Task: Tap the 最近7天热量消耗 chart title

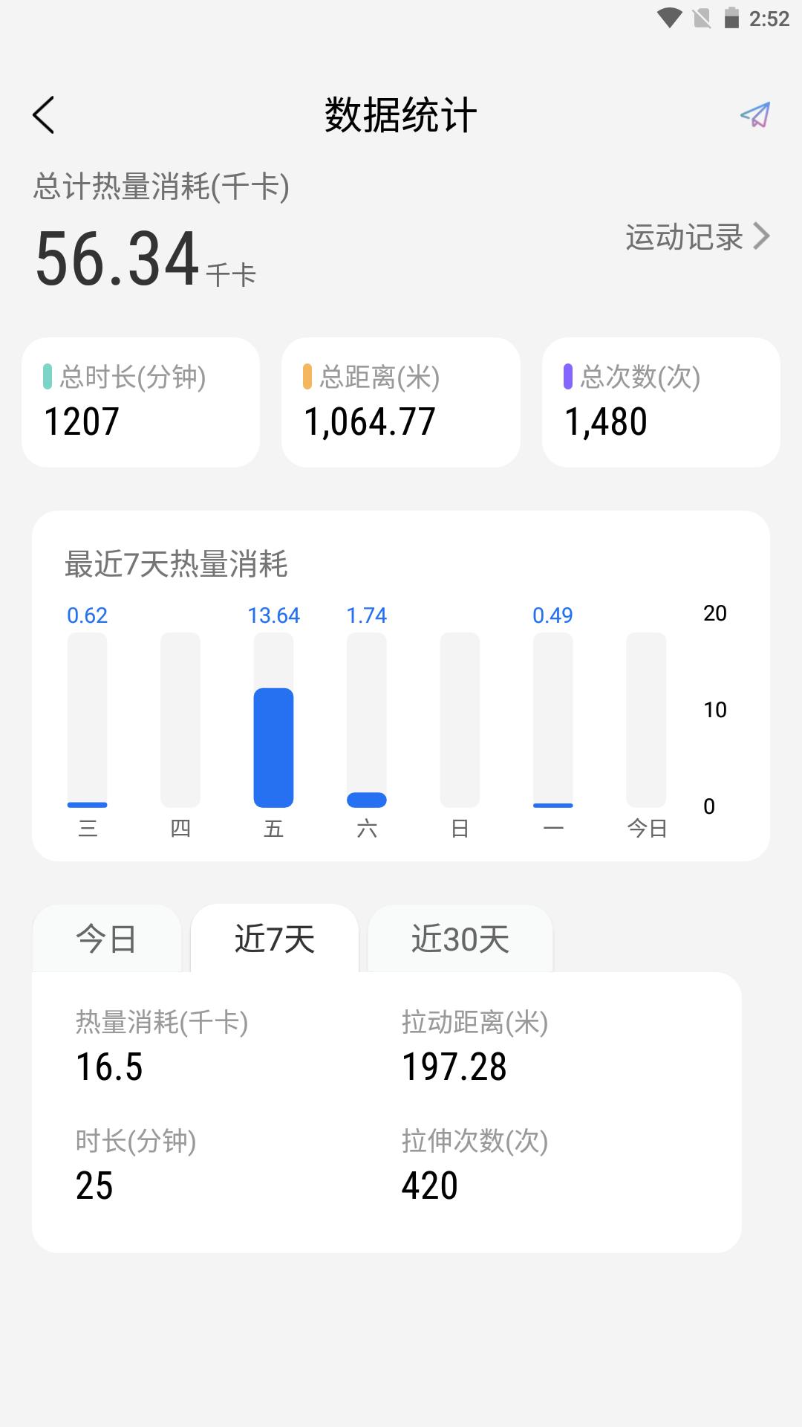Action: (x=176, y=564)
